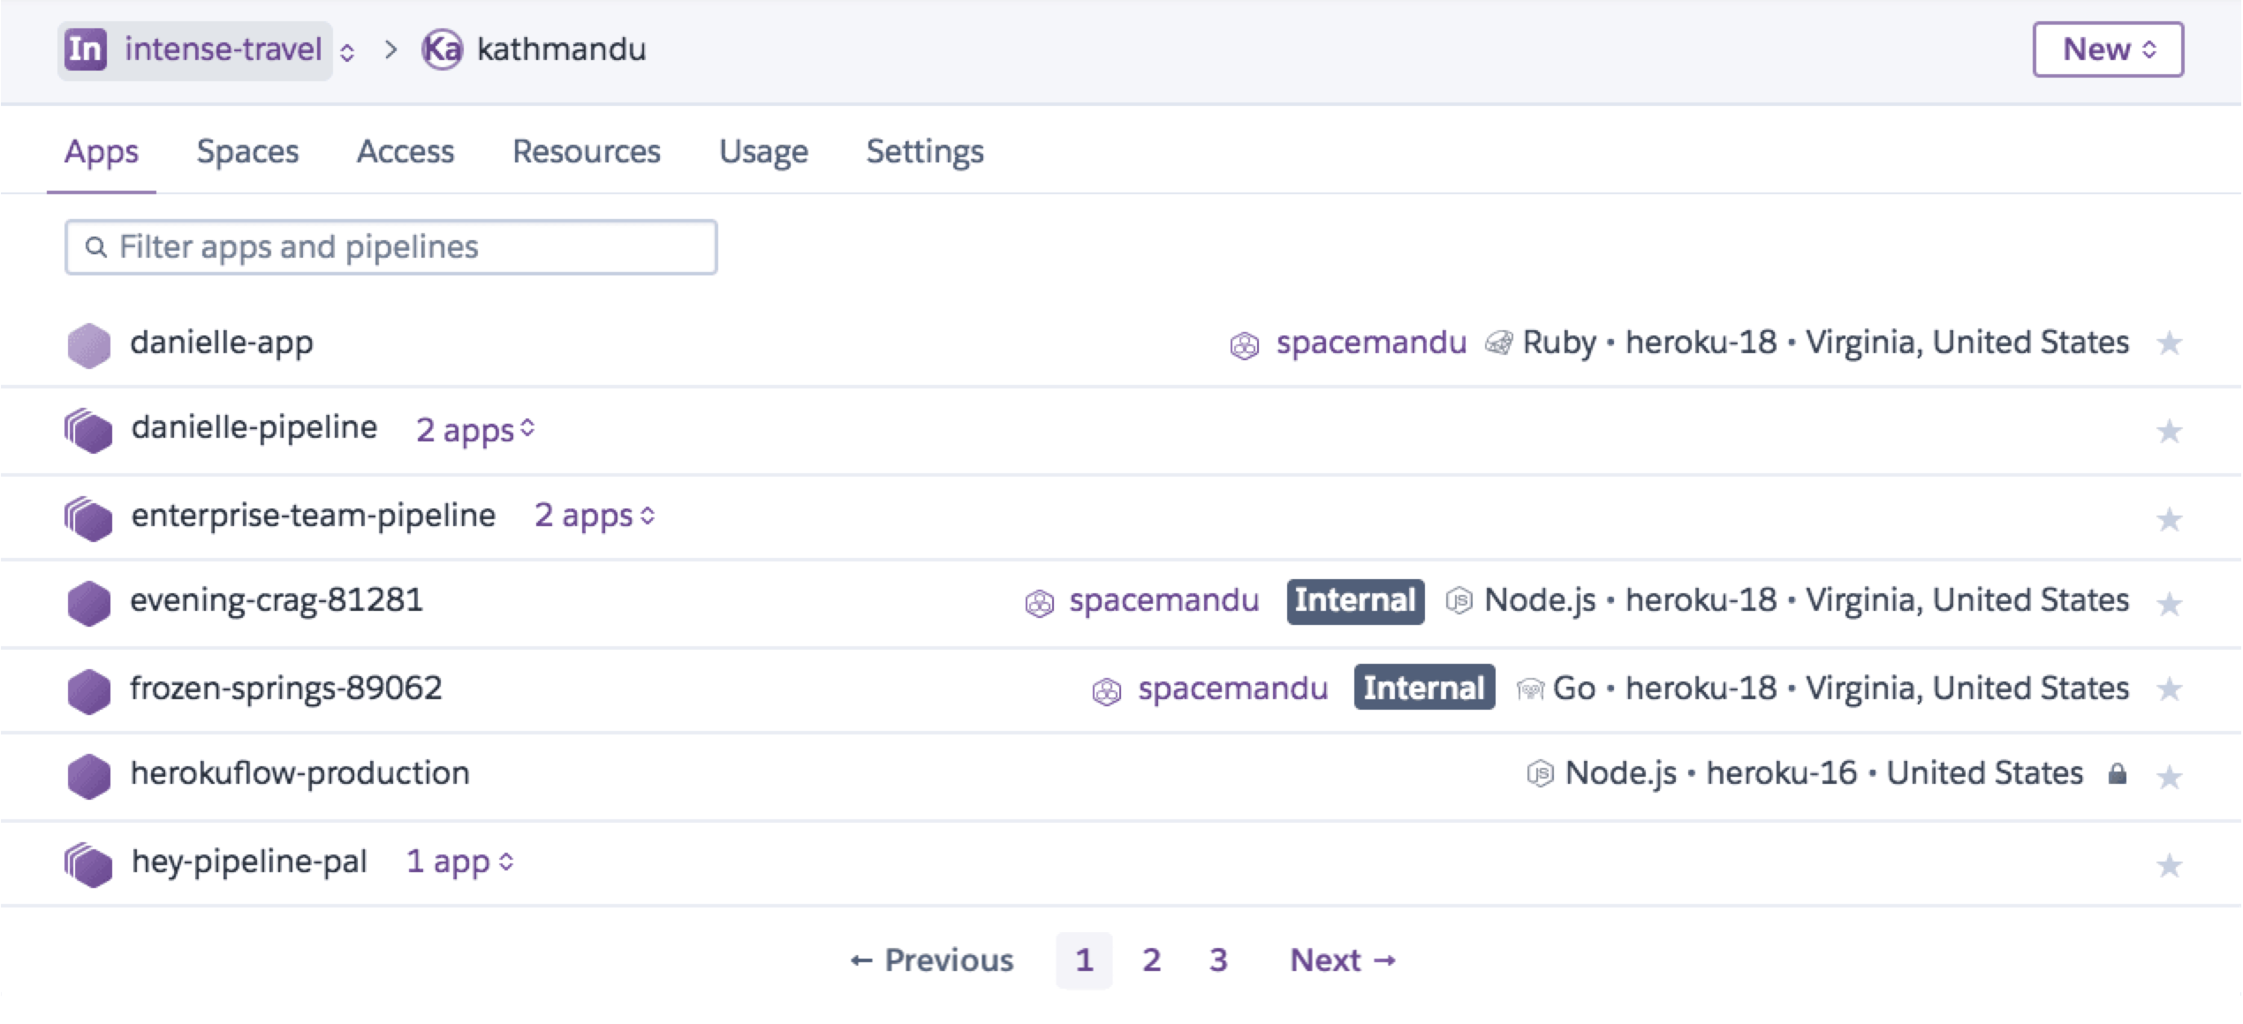Toggle favorite star for enterprise-team-pipeline
This screenshot has height=1024, width=2243.
[2169, 519]
